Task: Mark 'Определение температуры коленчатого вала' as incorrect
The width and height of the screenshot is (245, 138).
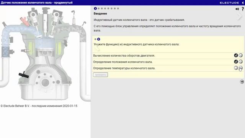Action: tap(241, 68)
